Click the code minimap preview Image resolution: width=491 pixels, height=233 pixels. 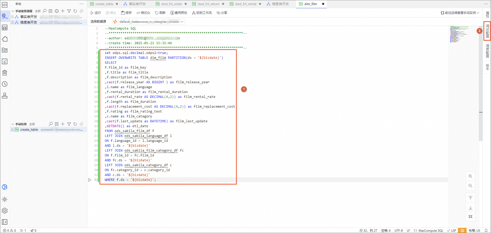(459, 34)
